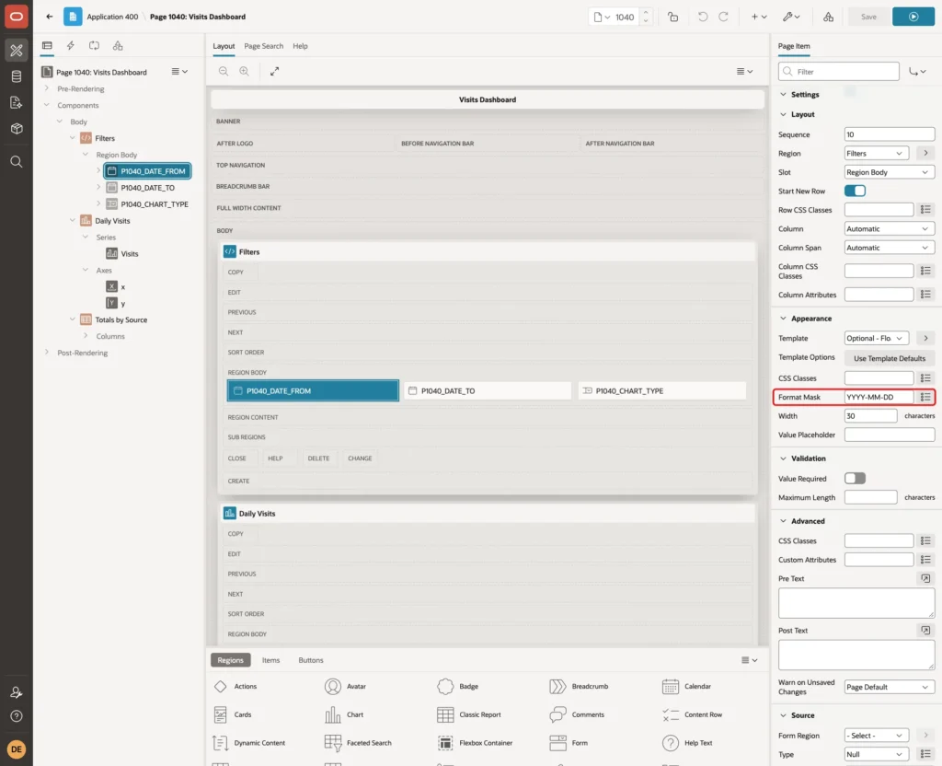Screen dimensions: 942x766
Task: Click the Save button
Action: pyautogui.click(x=868, y=17)
